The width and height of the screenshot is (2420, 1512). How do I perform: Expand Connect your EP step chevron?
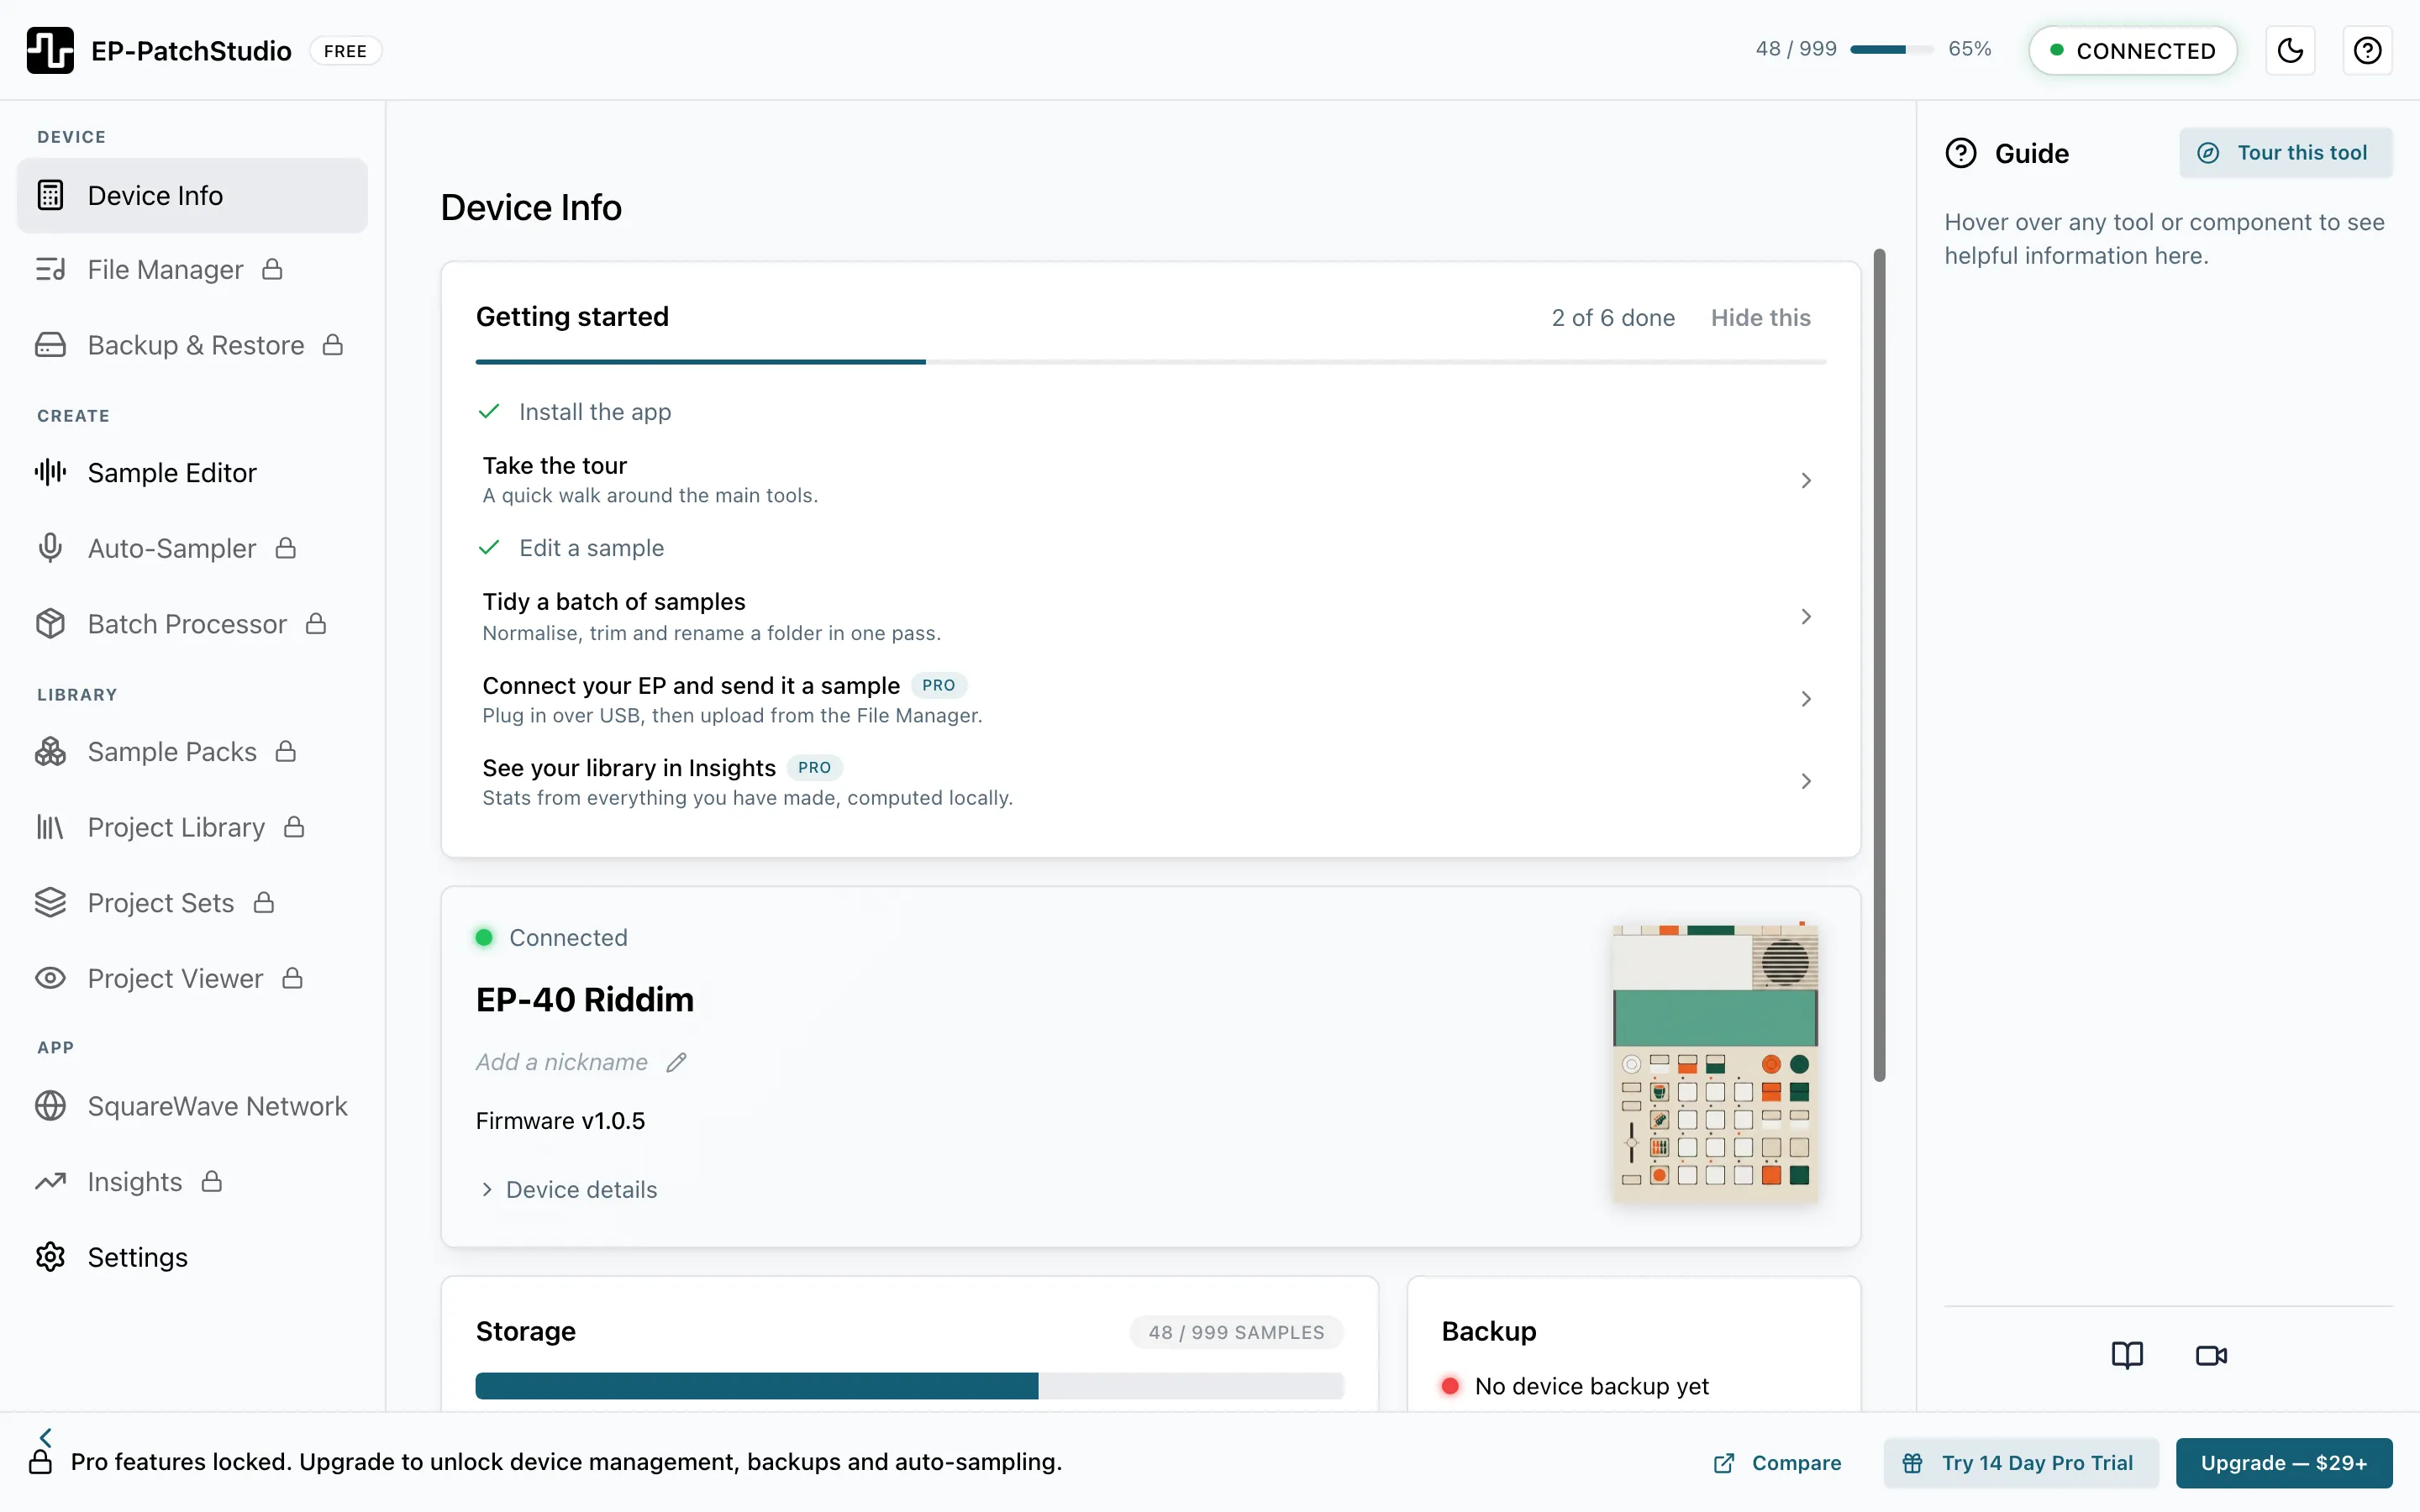tap(1806, 699)
